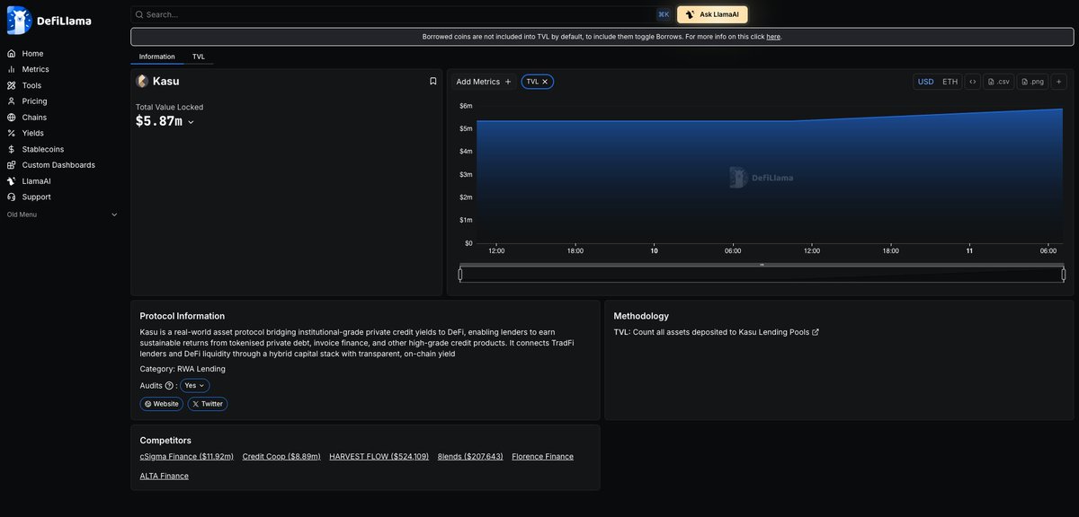Click the Ask LlamaAI button
Viewport: 1079px width, 517px height.
click(x=712, y=14)
